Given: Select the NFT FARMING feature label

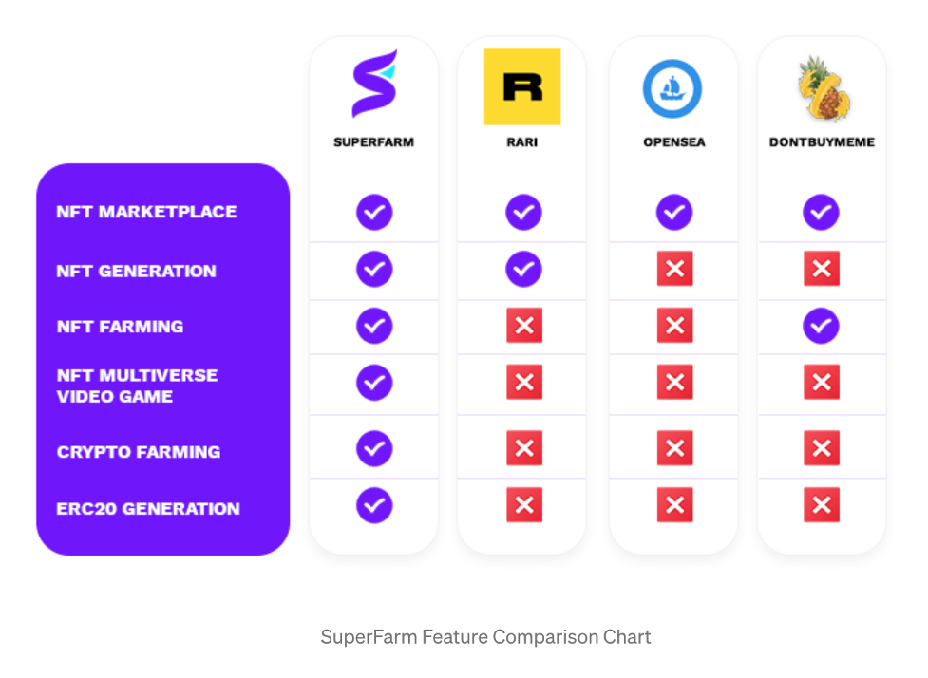Looking at the screenshot, I should tap(120, 327).
